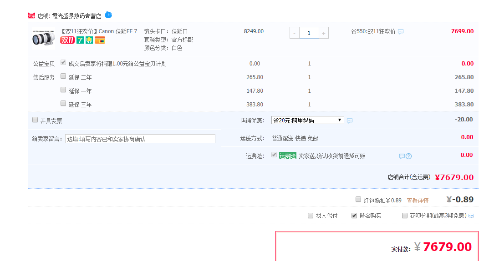Click the 普通配送 快递 免邮 shipping text

tap(295, 138)
